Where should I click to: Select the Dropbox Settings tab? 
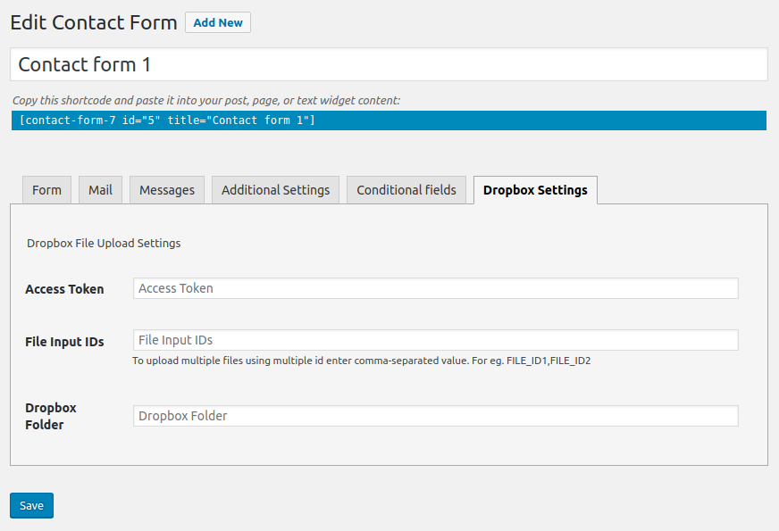535,190
